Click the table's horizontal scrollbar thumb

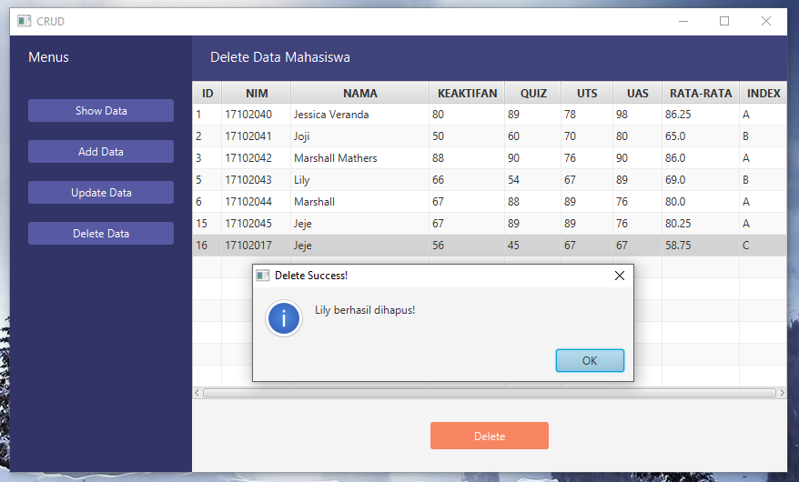(490, 393)
